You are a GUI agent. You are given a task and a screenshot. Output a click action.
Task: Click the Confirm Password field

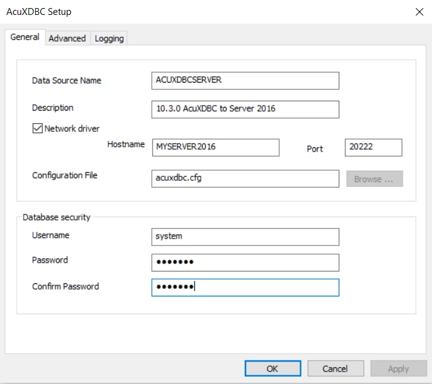click(x=245, y=288)
